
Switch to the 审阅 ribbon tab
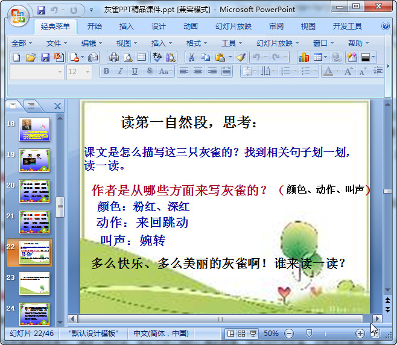tap(276, 27)
